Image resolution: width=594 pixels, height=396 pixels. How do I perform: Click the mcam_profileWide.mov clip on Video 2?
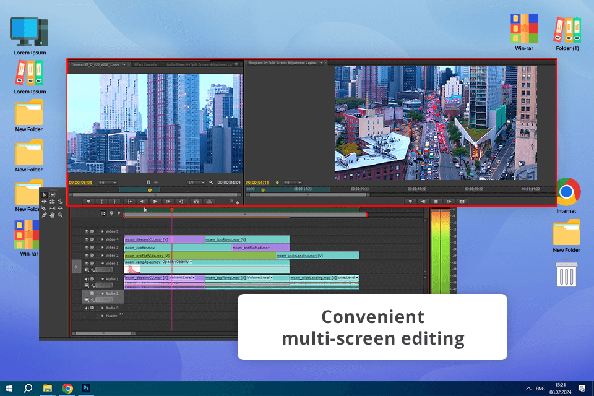point(200,256)
